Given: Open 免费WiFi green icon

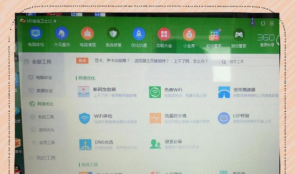Looking at the screenshot, I should (155, 92).
